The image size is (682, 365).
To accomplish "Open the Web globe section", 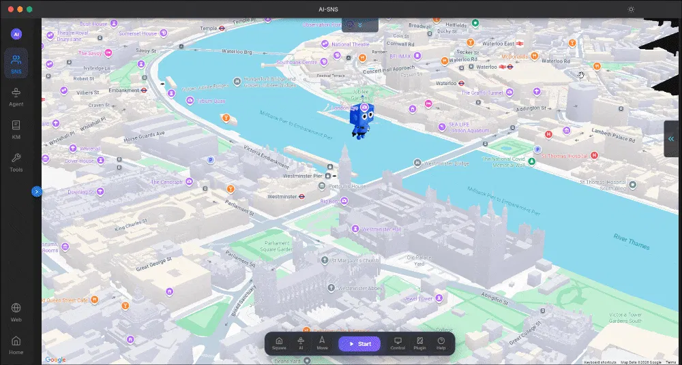I will coord(16,313).
